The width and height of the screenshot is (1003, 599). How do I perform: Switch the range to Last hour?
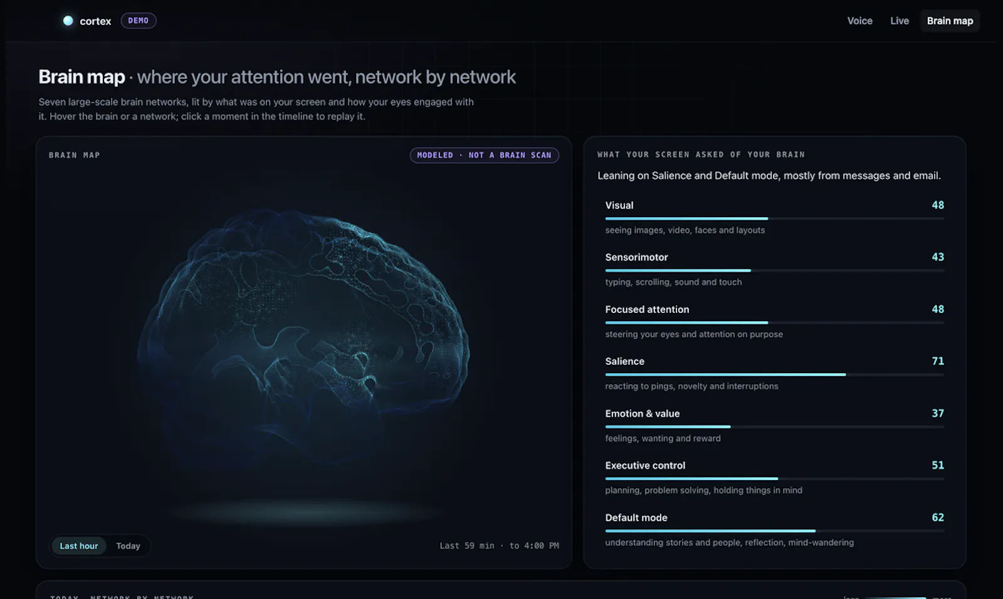pyautogui.click(x=79, y=546)
